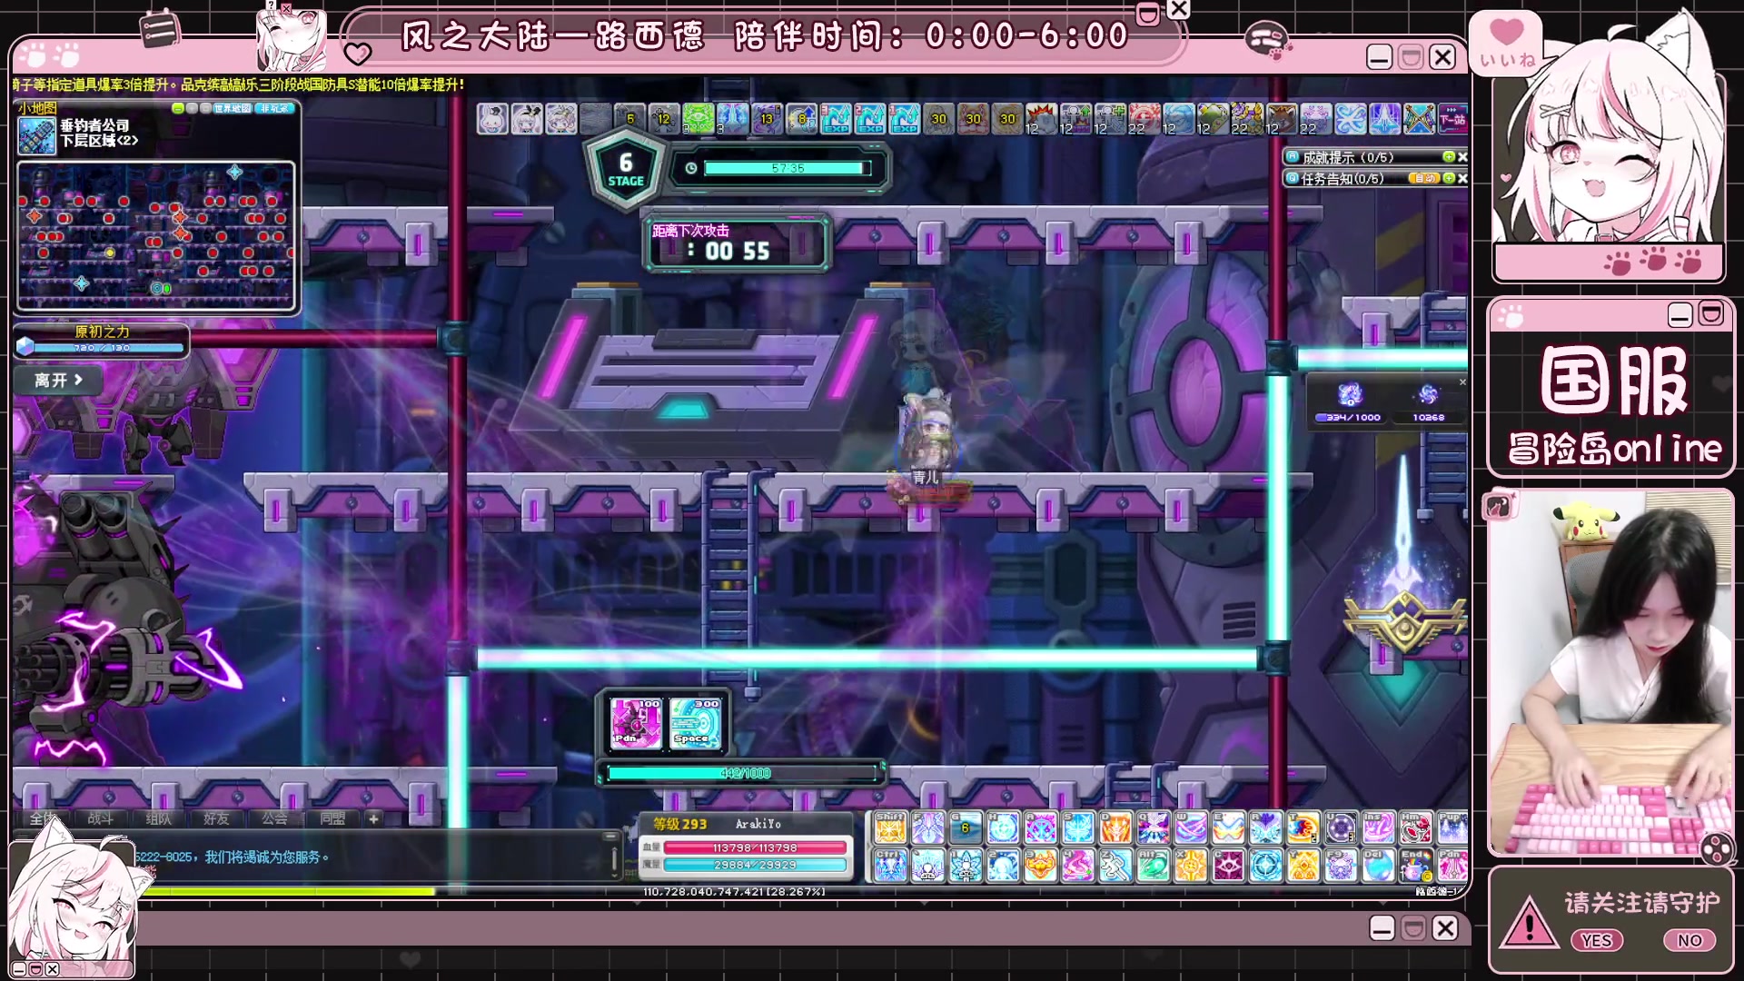1744x981 pixels.
Task: Click the heart icon in overlay header
Action: click(x=358, y=54)
